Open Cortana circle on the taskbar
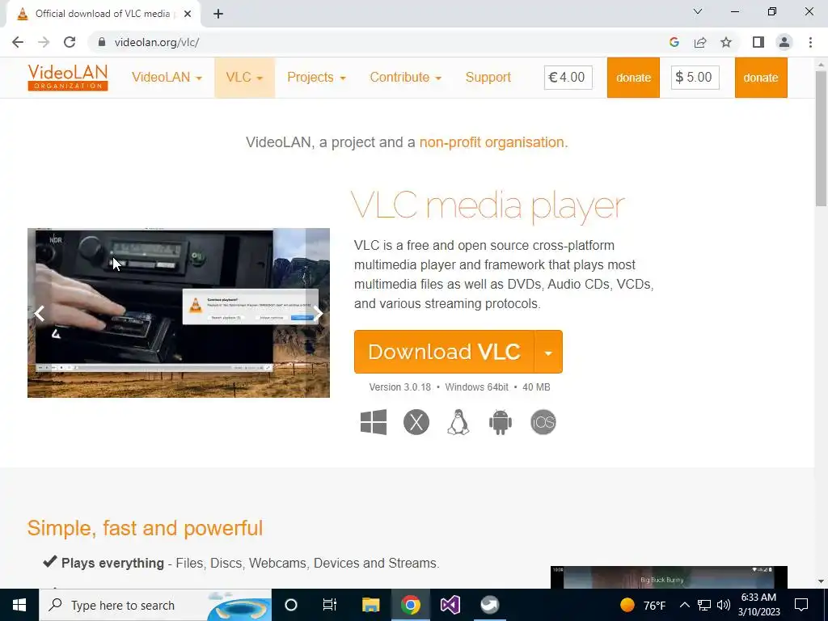The width and height of the screenshot is (828, 621). [x=291, y=605]
